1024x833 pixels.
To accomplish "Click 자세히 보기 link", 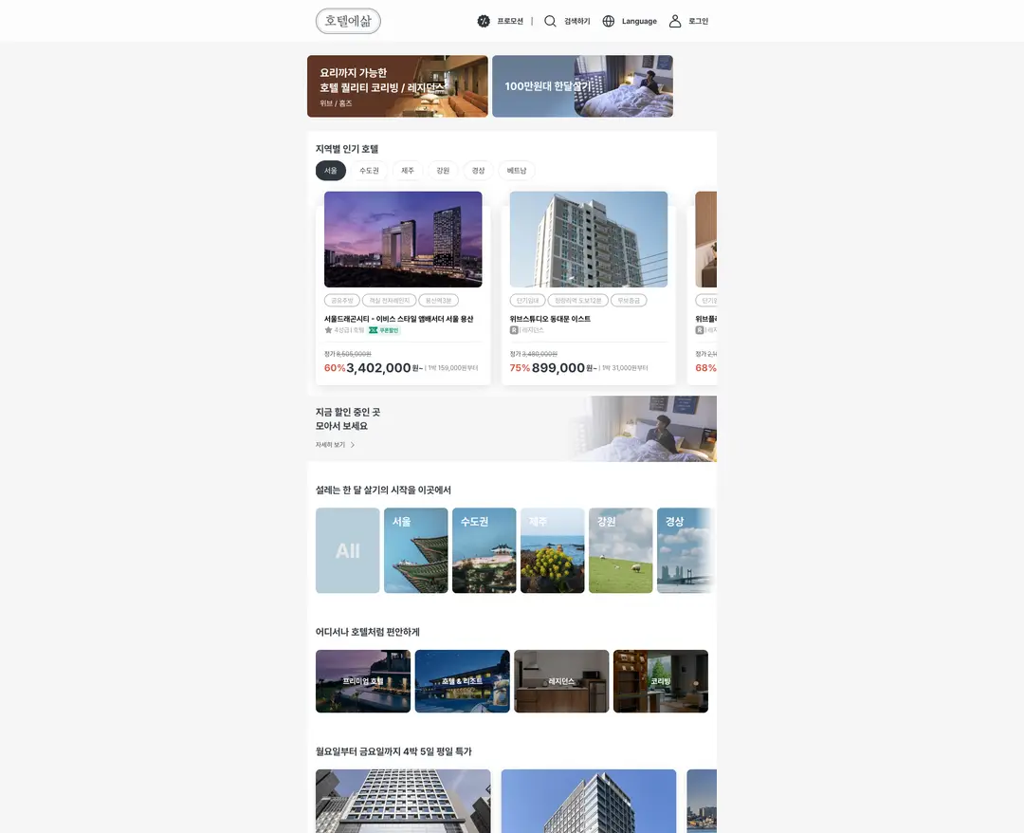I will 331,445.
